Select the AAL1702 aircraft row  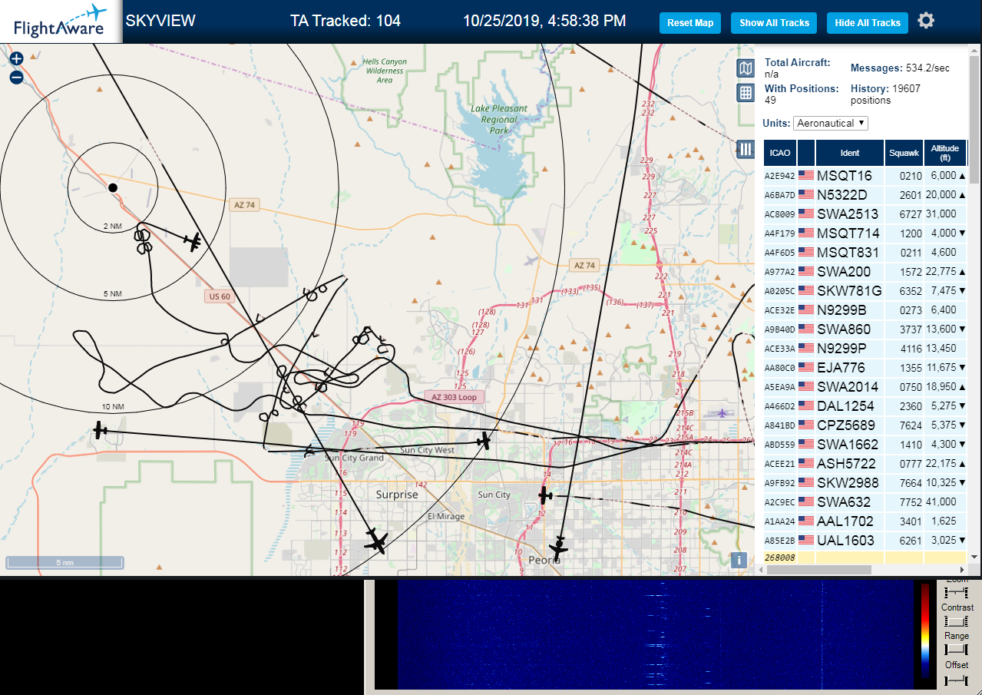865,521
